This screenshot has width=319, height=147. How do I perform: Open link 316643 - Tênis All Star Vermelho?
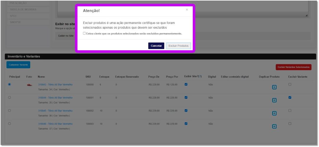(55, 85)
